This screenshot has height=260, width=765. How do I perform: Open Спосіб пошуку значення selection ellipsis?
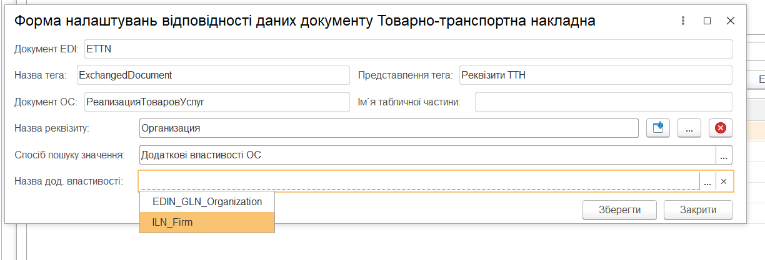coord(724,155)
